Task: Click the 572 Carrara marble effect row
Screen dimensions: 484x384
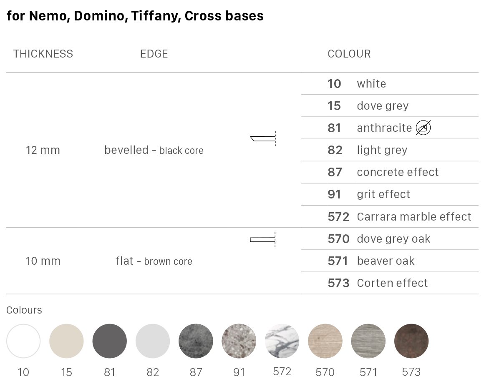Action: (390, 216)
